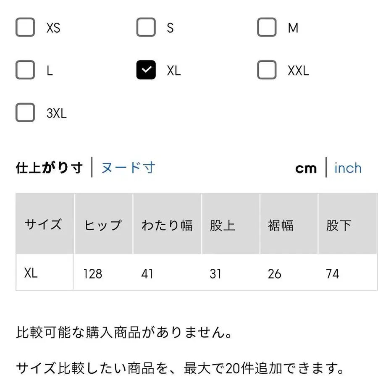Check the M size checkbox
Viewport: 378px width, 378px height.
[266, 28]
